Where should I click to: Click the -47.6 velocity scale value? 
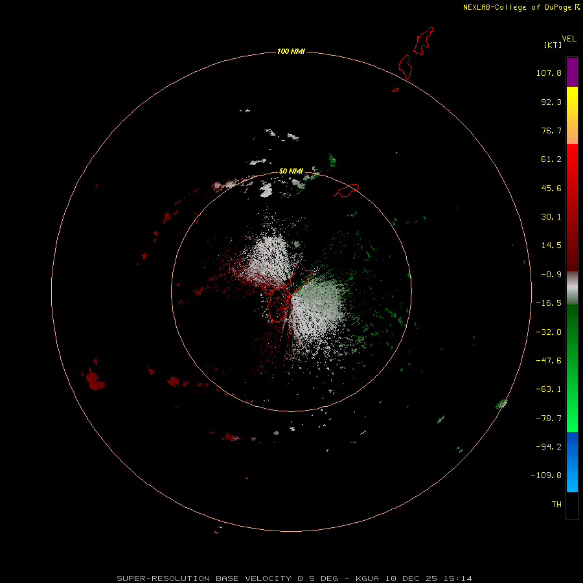click(x=549, y=361)
